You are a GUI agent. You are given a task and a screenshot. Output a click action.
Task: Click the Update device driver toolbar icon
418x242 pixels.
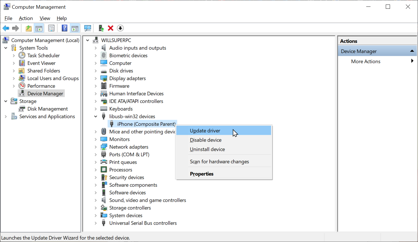(101, 28)
